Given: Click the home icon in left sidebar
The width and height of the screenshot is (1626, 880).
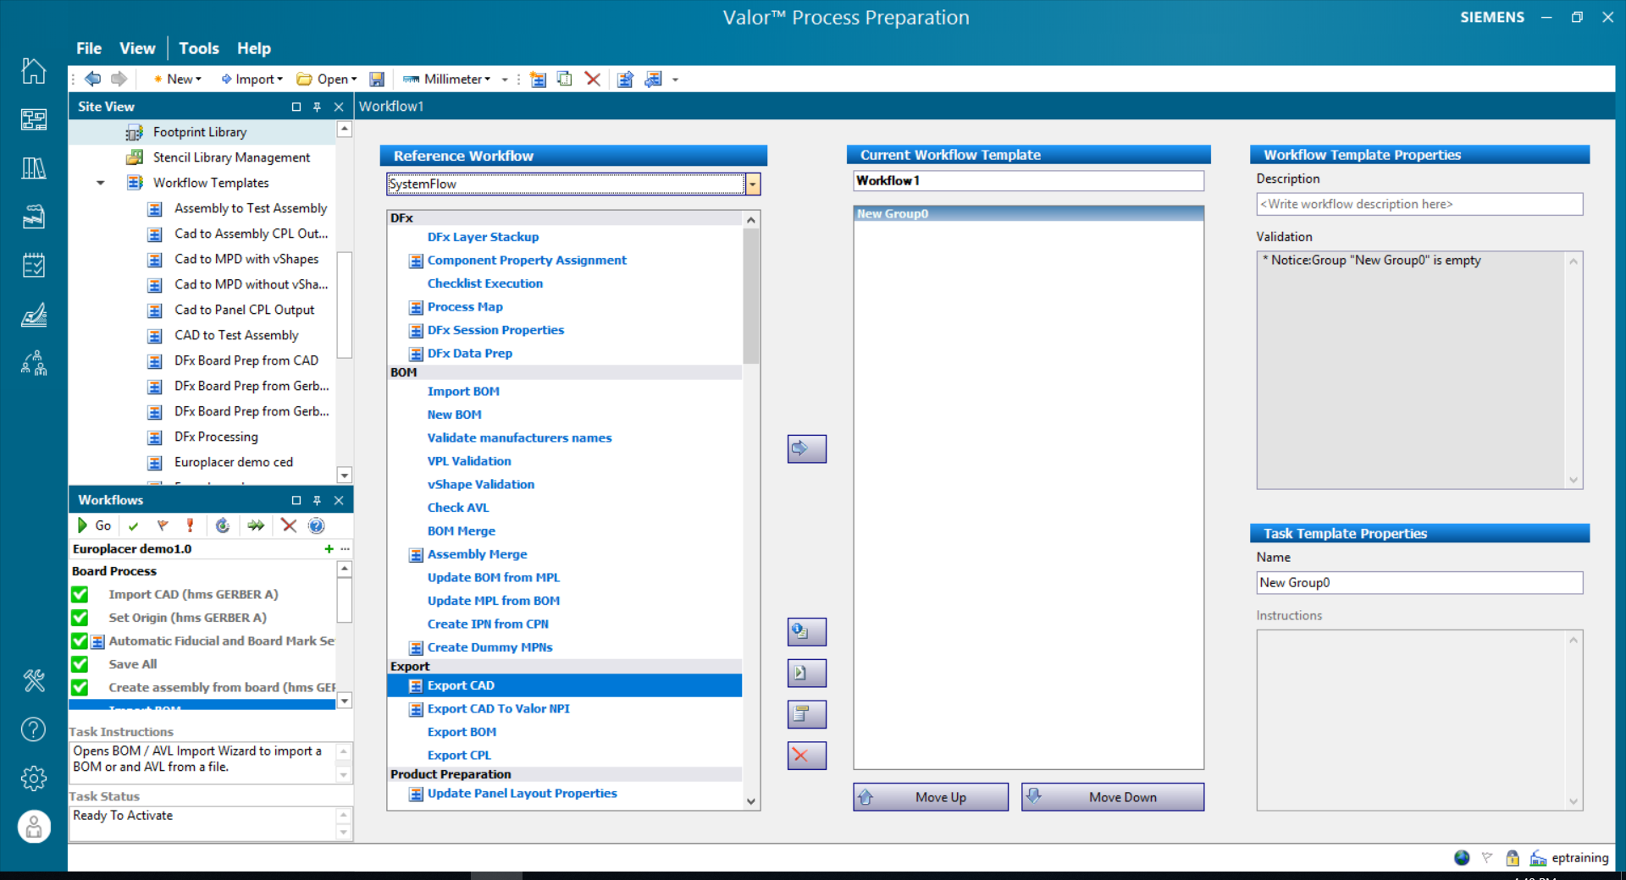Looking at the screenshot, I should pyautogui.click(x=33, y=71).
